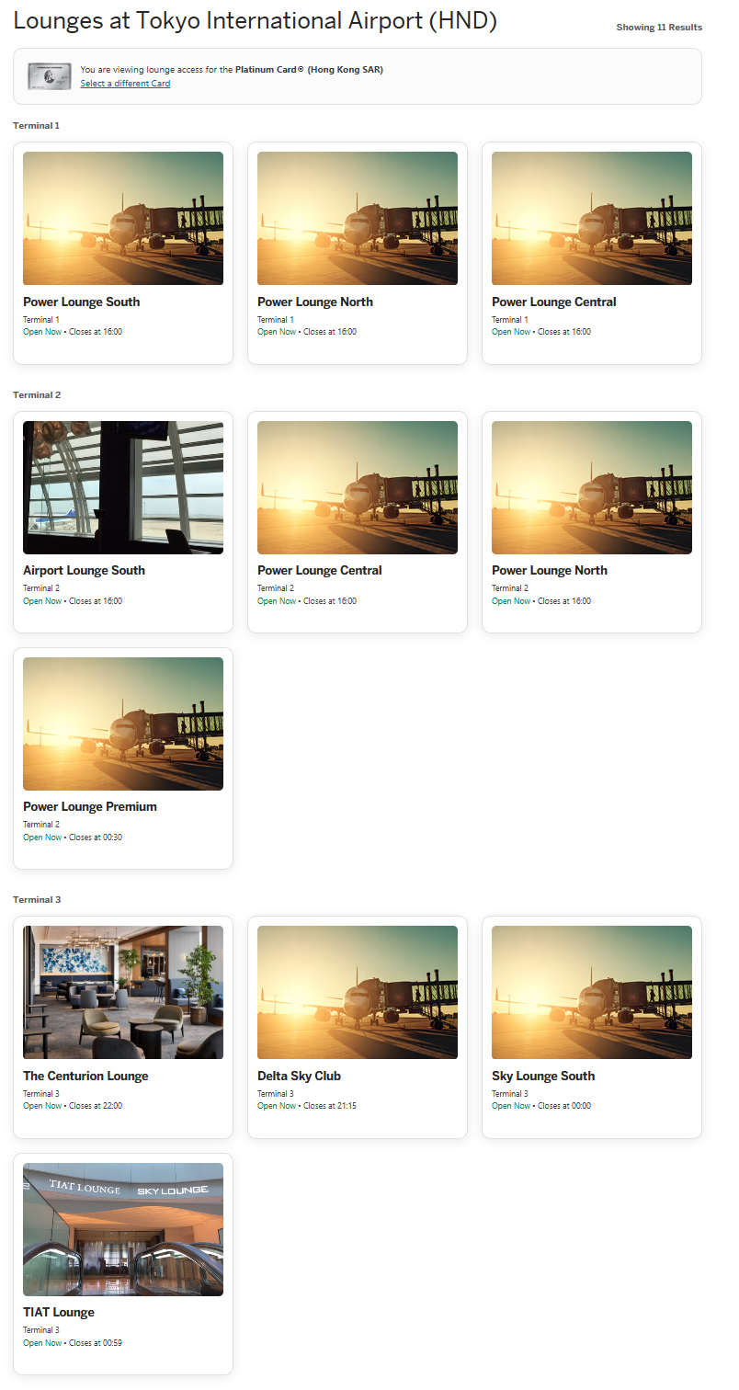View Airport Lounge South window photo

point(123,487)
